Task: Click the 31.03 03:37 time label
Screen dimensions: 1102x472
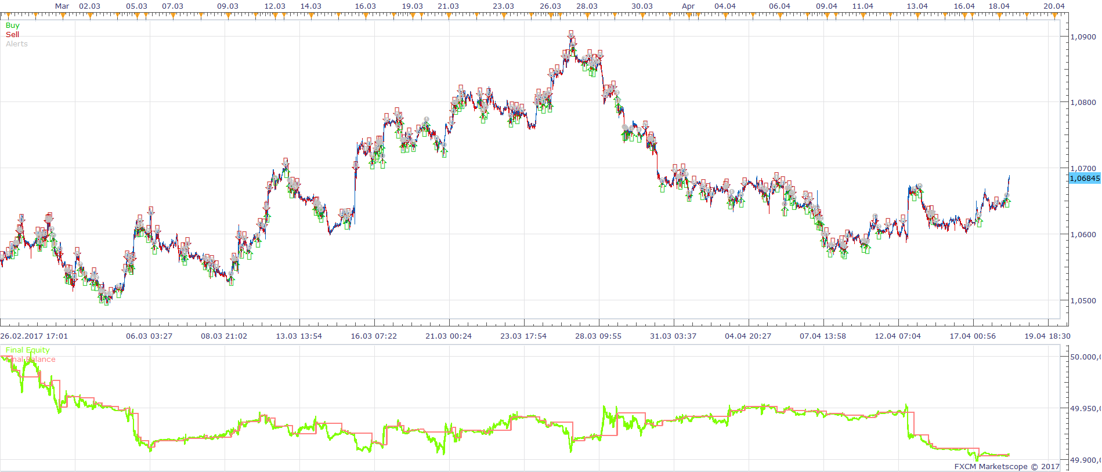Action: tap(673, 336)
